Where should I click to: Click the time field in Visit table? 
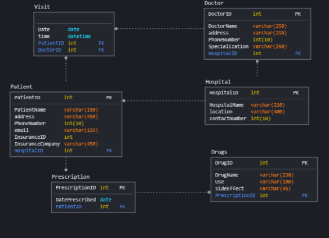(44, 36)
